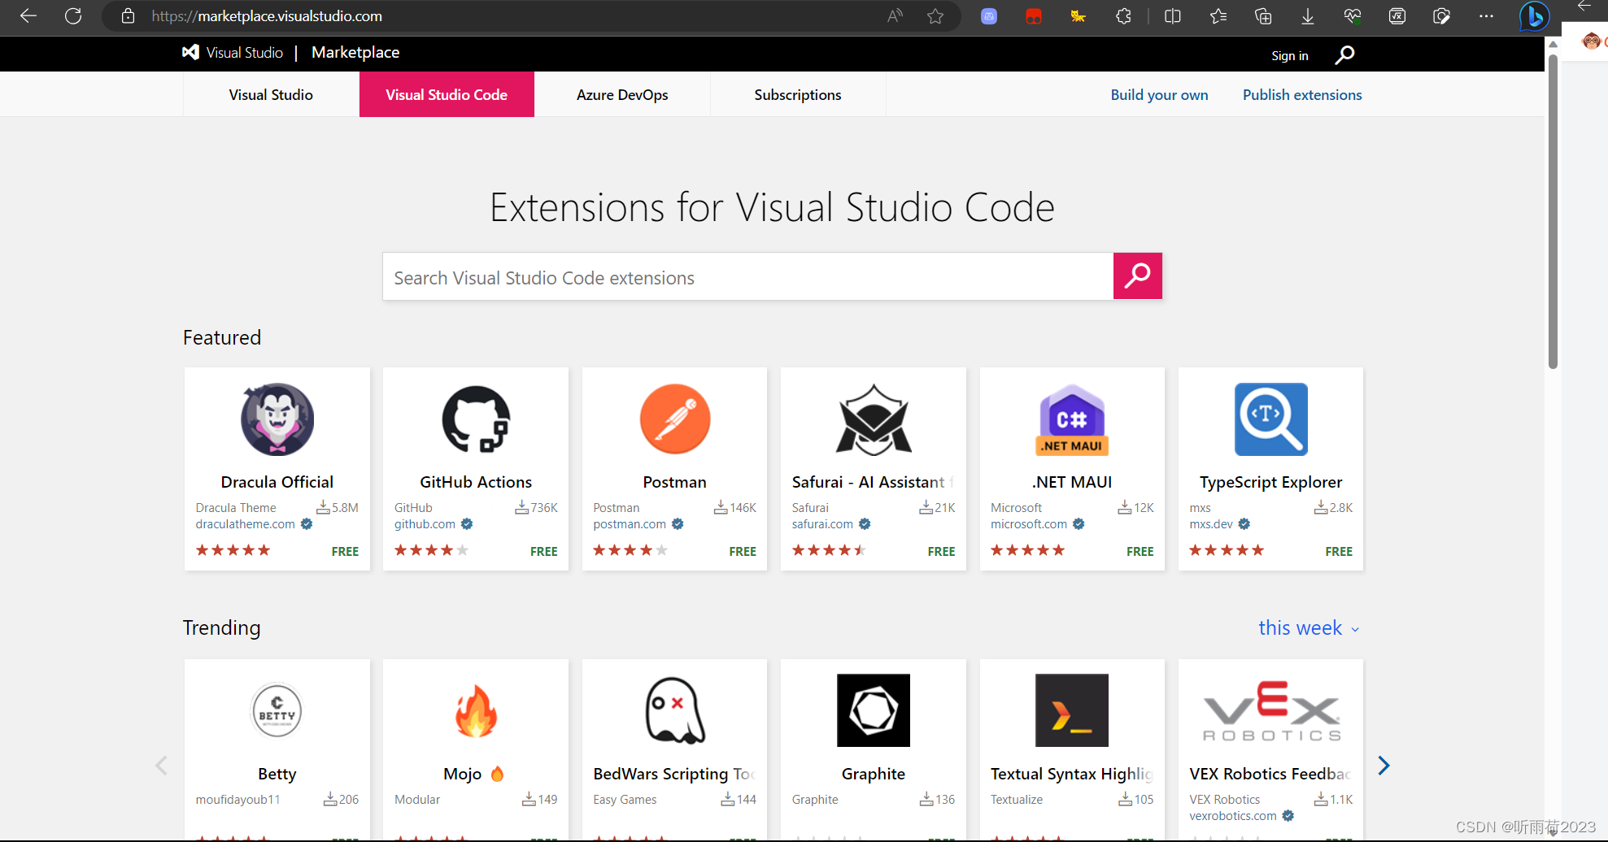Click the 'draculatheme.com' publisher domain
Screen dimensions: 1608x842
(245, 524)
